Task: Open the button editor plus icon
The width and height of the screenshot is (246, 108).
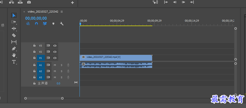Action: pyautogui.click(x=72, y=3)
